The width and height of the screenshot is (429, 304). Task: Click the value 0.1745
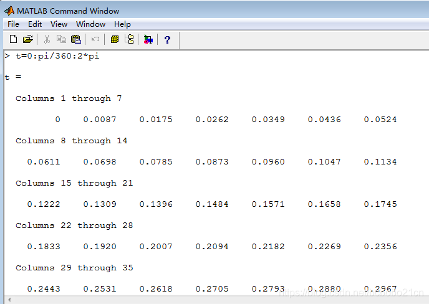380,204
